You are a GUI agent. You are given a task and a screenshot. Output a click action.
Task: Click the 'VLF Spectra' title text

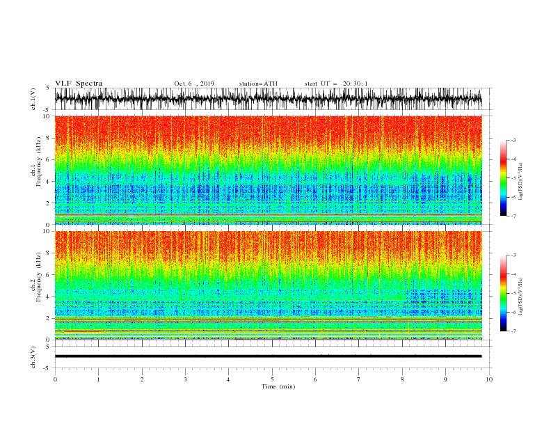[79, 84]
